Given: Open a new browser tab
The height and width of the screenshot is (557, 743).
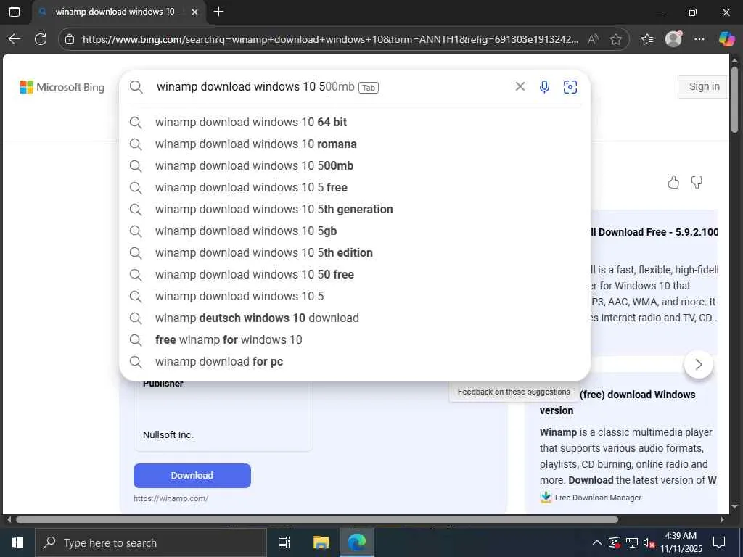Looking at the screenshot, I should click(218, 12).
